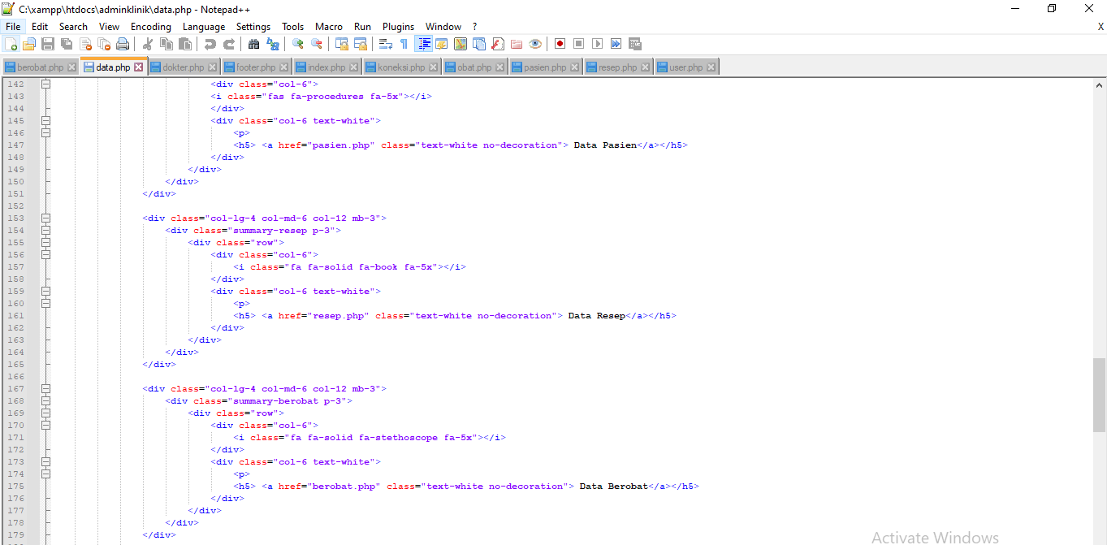Open the Document List panel icon

tap(479, 44)
